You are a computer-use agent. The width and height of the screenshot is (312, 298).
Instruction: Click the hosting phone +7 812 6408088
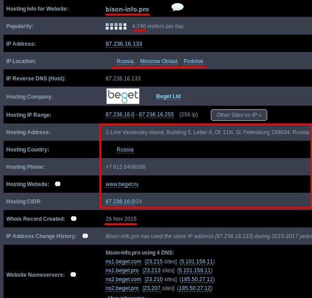point(125,167)
